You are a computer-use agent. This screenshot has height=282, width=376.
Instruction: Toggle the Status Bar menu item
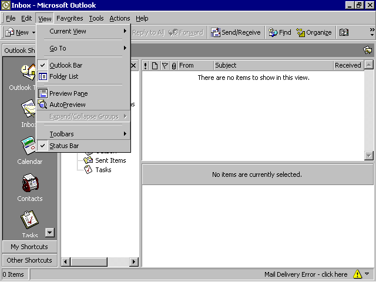point(83,146)
